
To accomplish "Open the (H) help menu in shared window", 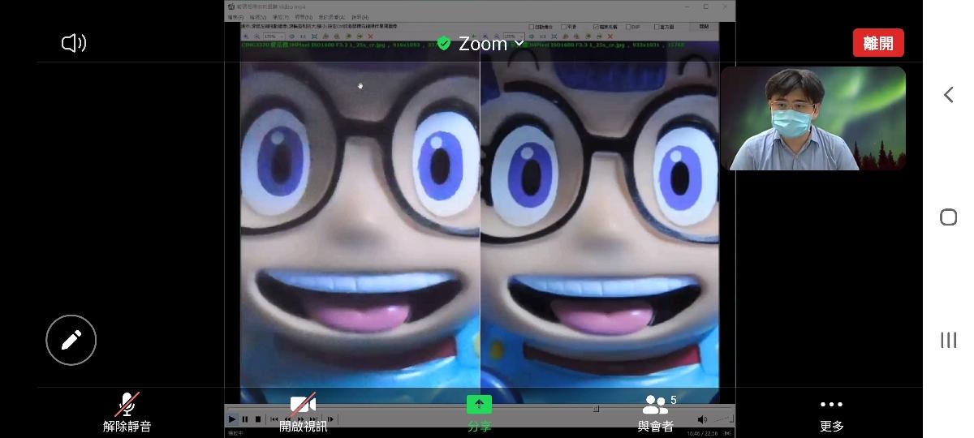I will point(360,17).
